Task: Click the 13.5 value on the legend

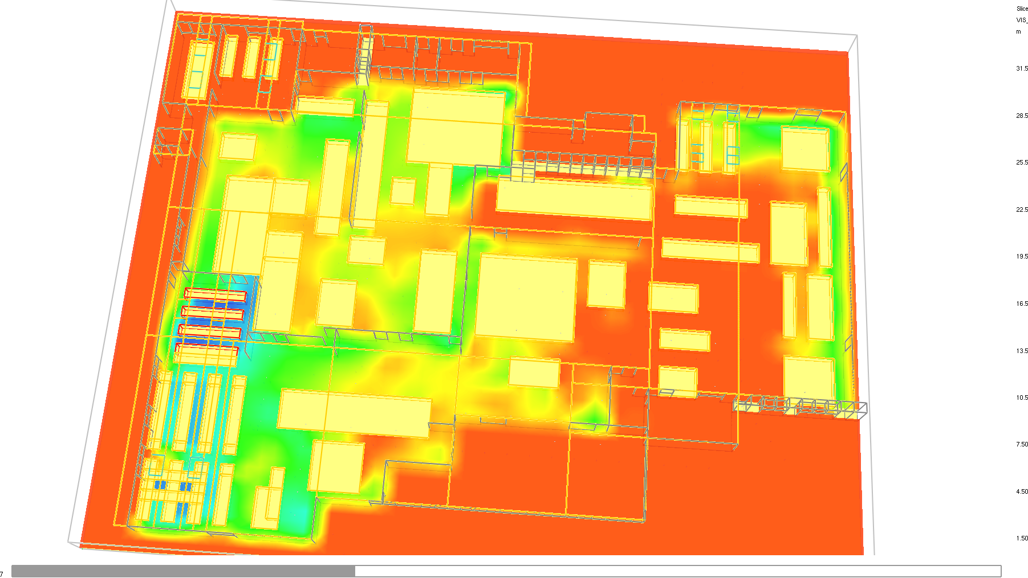Action: [x=1022, y=351]
